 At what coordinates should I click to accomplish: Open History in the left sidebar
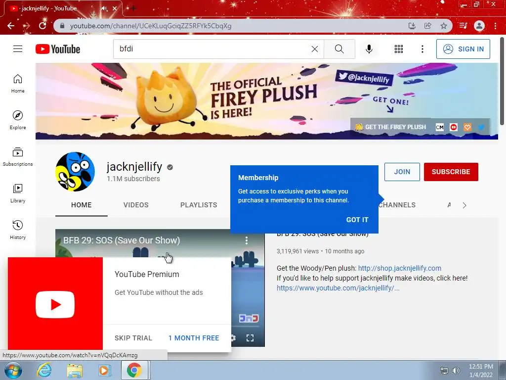(18, 230)
